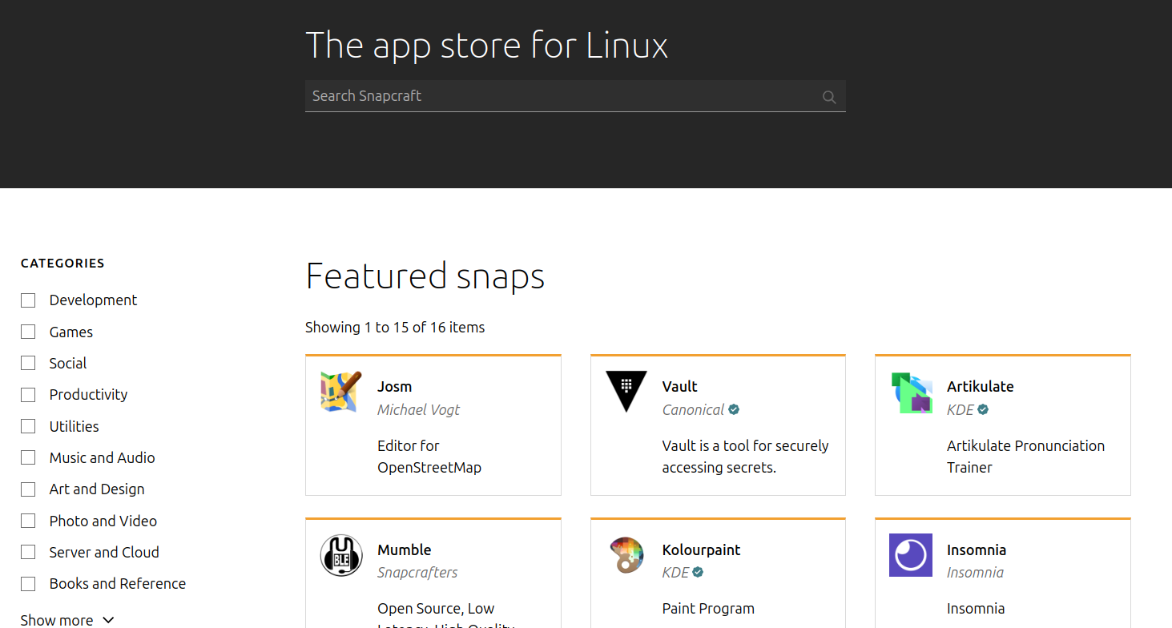The height and width of the screenshot is (628, 1172).
Task: Open the Josm map editor icon
Action: pos(341,392)
